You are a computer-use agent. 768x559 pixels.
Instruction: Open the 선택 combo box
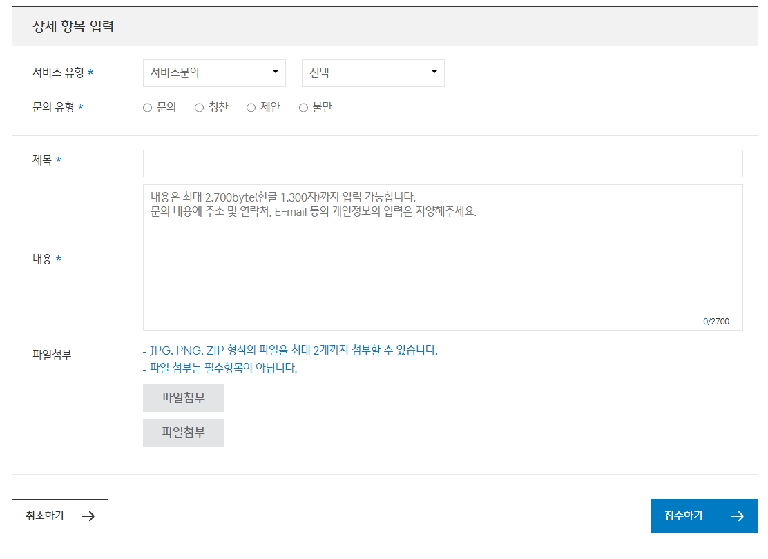(x=373, y=72)
